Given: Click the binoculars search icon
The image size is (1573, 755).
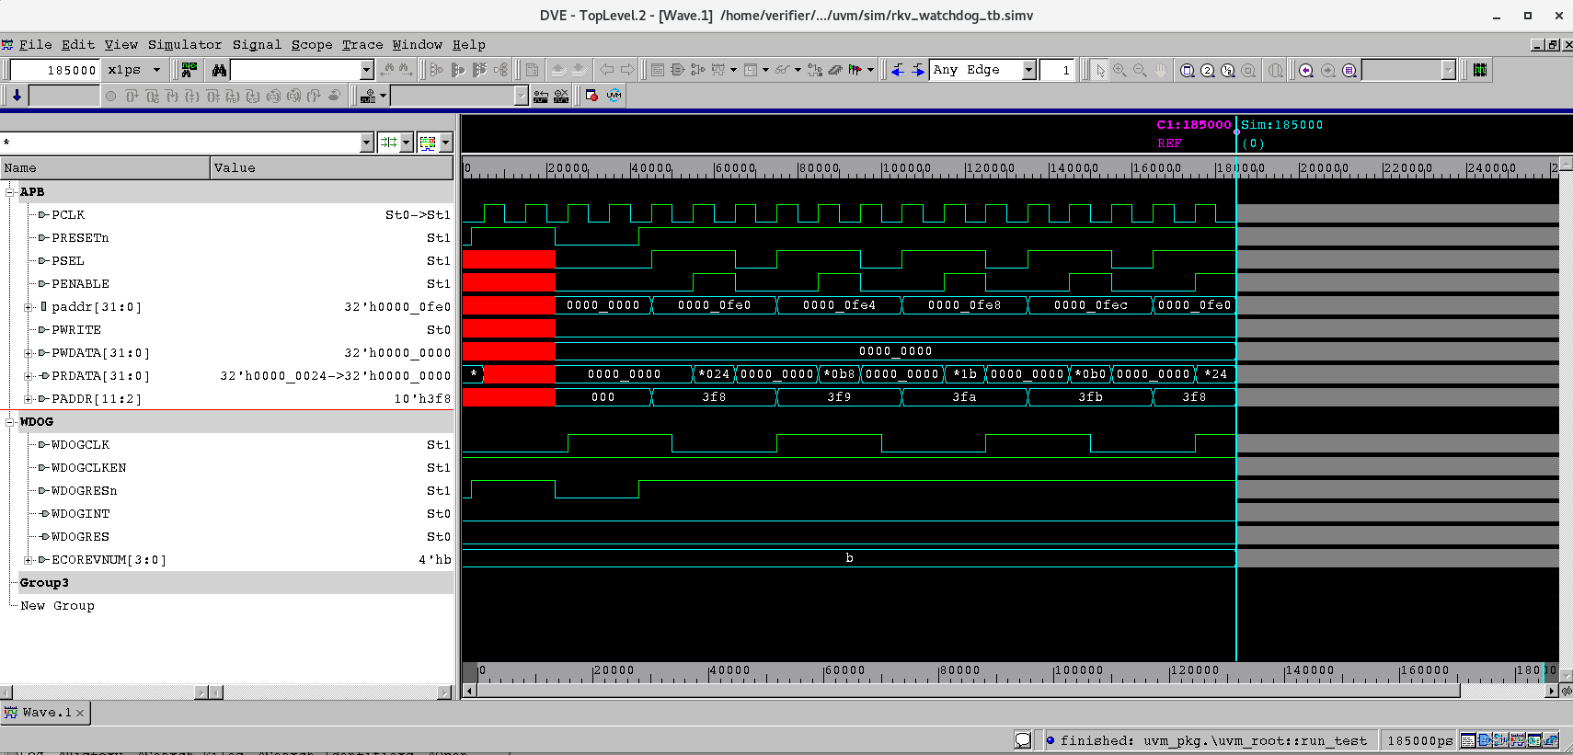Looking at the screenshot, I should [219, 70].
